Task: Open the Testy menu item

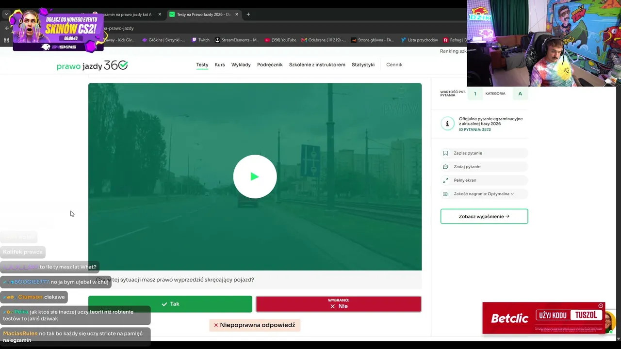Action: 202,64
